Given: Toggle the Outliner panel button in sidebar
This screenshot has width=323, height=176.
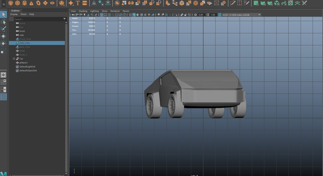Looking at the screenshot, I should pyautogui.click(x=3, y=96).
